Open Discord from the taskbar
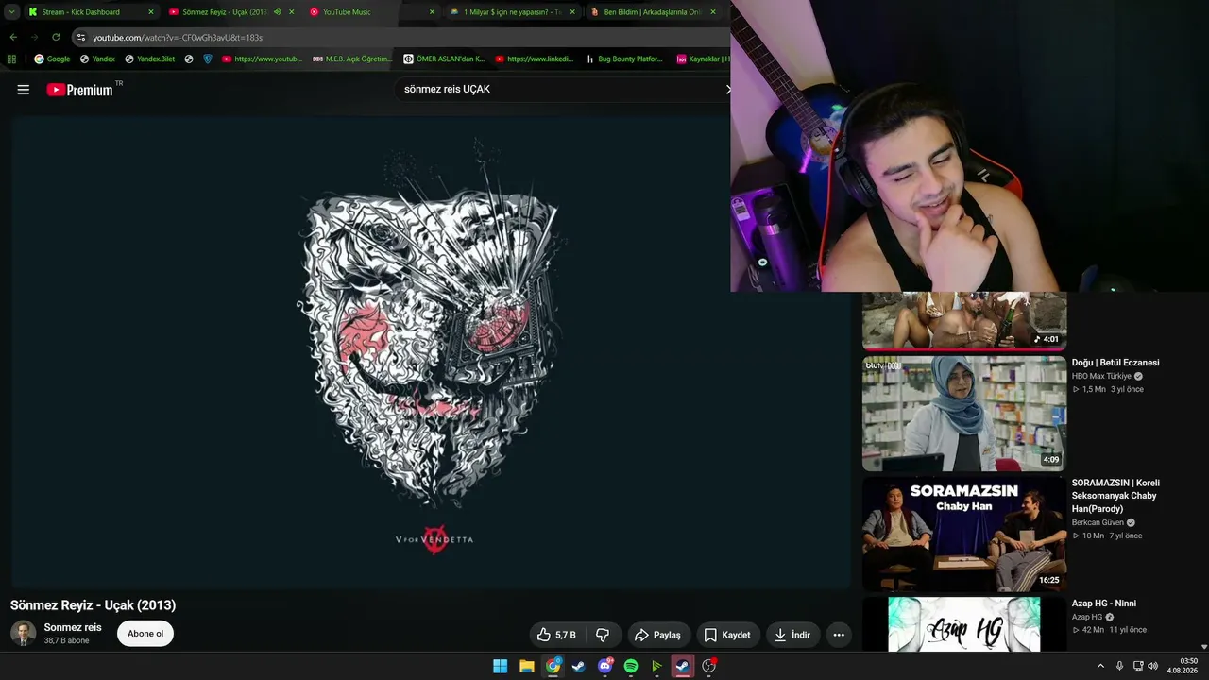The height and width of the screenshot is (680, 1209). (x=605, y=666)
